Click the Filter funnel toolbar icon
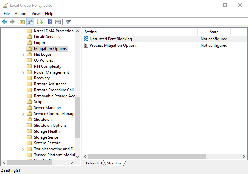 [x=68, y=22]
